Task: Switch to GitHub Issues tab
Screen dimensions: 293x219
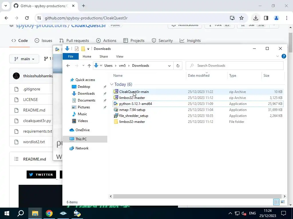Action: pos(43,40)
